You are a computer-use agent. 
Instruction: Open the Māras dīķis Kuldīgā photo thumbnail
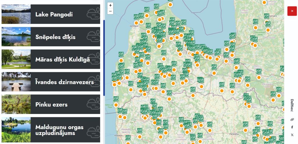[16, 59]
